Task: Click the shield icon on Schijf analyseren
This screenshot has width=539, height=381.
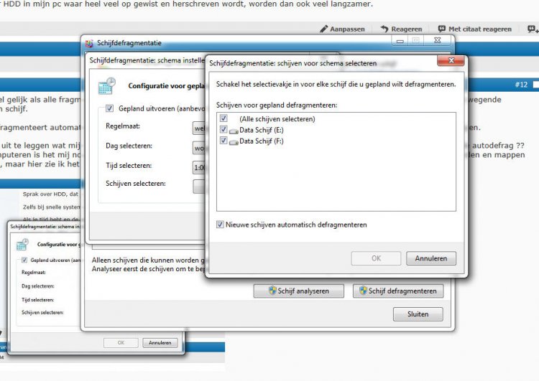Action: point(272,291)
